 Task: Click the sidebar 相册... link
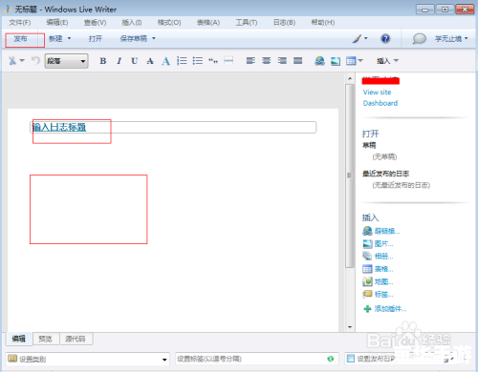pos(383,257)
